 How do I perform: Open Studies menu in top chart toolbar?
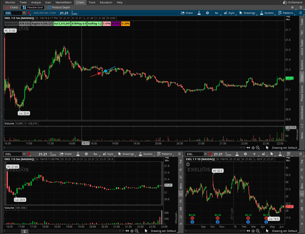(x=267, y=13)
